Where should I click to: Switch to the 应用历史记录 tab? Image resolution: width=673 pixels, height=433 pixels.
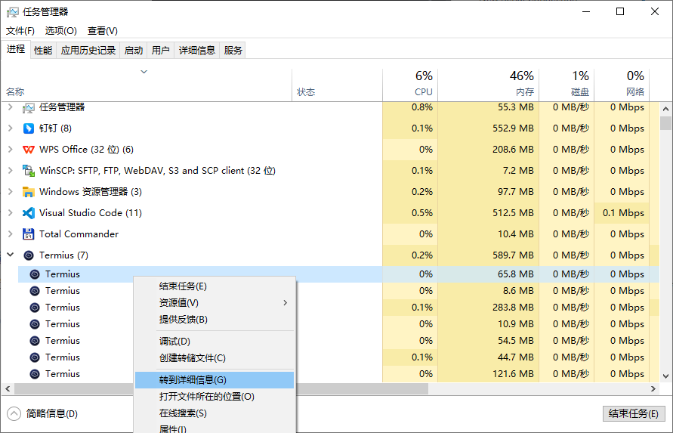click(x=88, y=51)
